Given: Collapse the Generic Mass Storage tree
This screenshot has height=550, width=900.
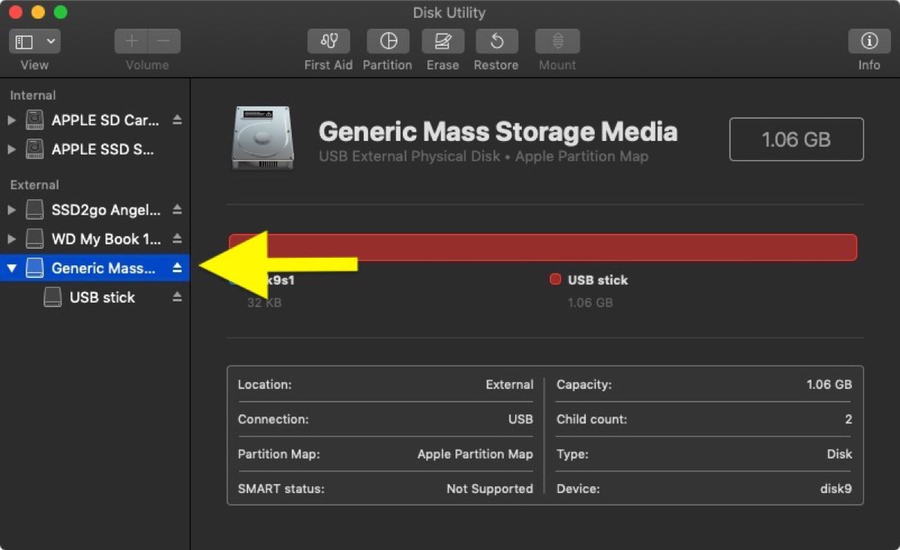Looking at the screenshot, I should 11,268.
